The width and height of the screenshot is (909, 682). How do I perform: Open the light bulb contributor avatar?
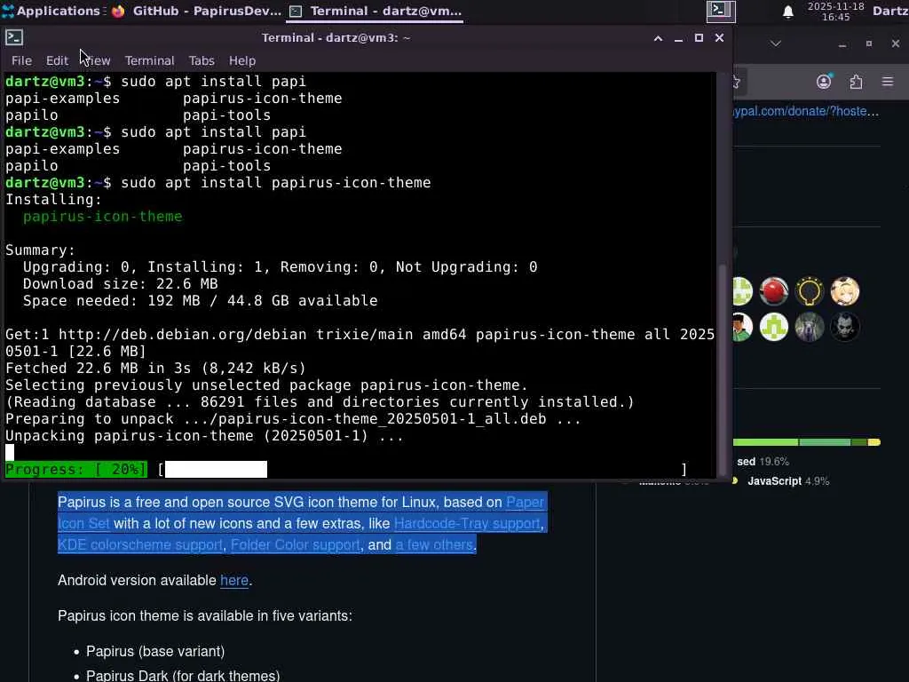(x=810, y=291)
